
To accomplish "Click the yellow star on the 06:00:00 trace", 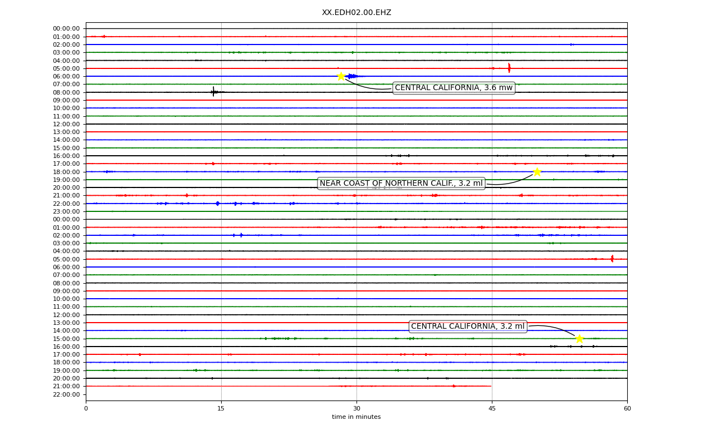I will coord(341,76).
